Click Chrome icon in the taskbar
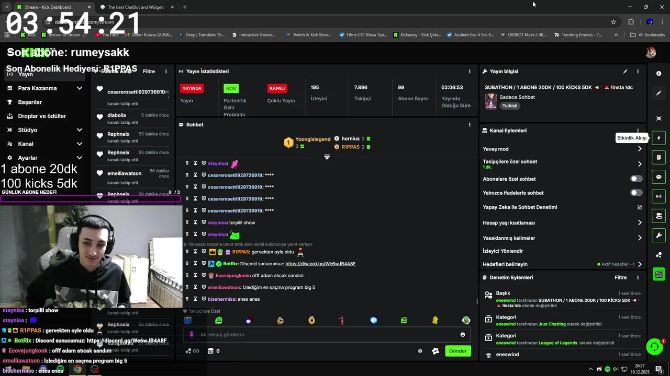Viewport: 670px width, 376px height. click(x=77, y=369)
